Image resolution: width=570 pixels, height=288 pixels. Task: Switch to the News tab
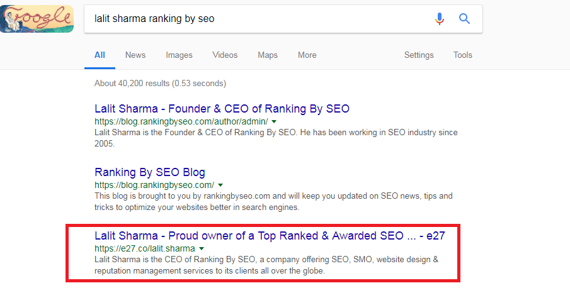(x=135, y=55)
